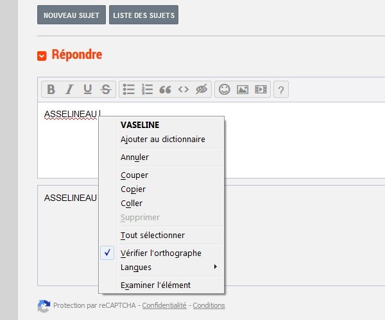Toggle the spoiler (crossed eye) icon
385x320 pixels.
coord(201,90)
